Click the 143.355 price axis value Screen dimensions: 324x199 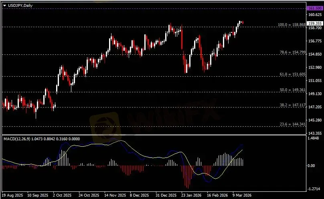[315, 133]
